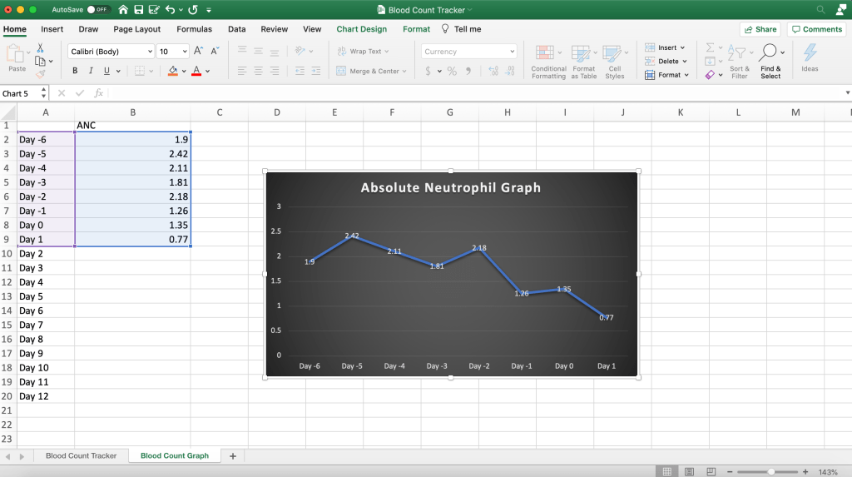This screenshot has height=477, width=852.
Task: Click the Format Painter brush icon
Action: 39,74
